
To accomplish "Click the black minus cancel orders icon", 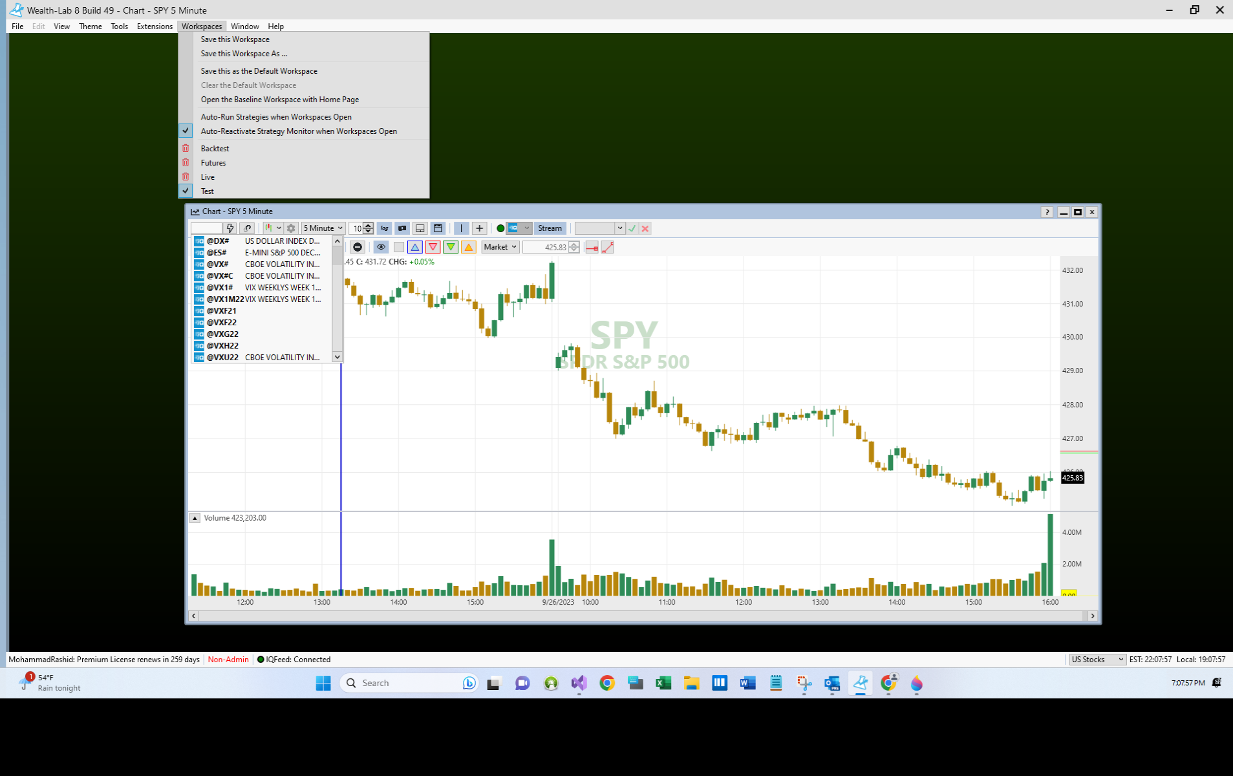I will (x=357, y=247).
